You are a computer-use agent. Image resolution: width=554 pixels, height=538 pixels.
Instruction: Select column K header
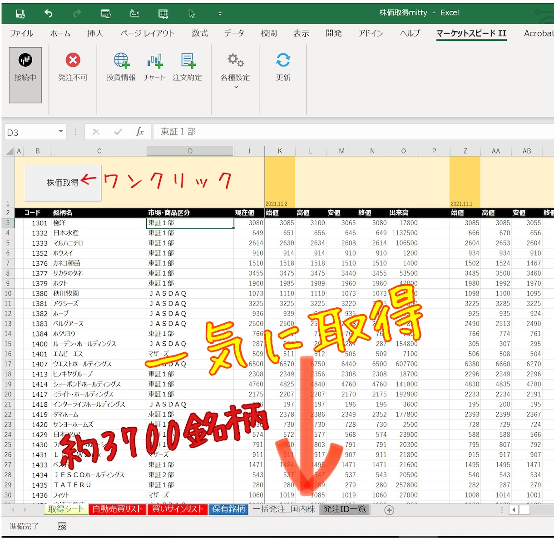[280, 151]
